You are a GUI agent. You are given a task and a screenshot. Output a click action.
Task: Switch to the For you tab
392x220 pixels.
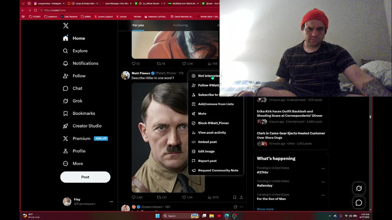coord(138,25)
